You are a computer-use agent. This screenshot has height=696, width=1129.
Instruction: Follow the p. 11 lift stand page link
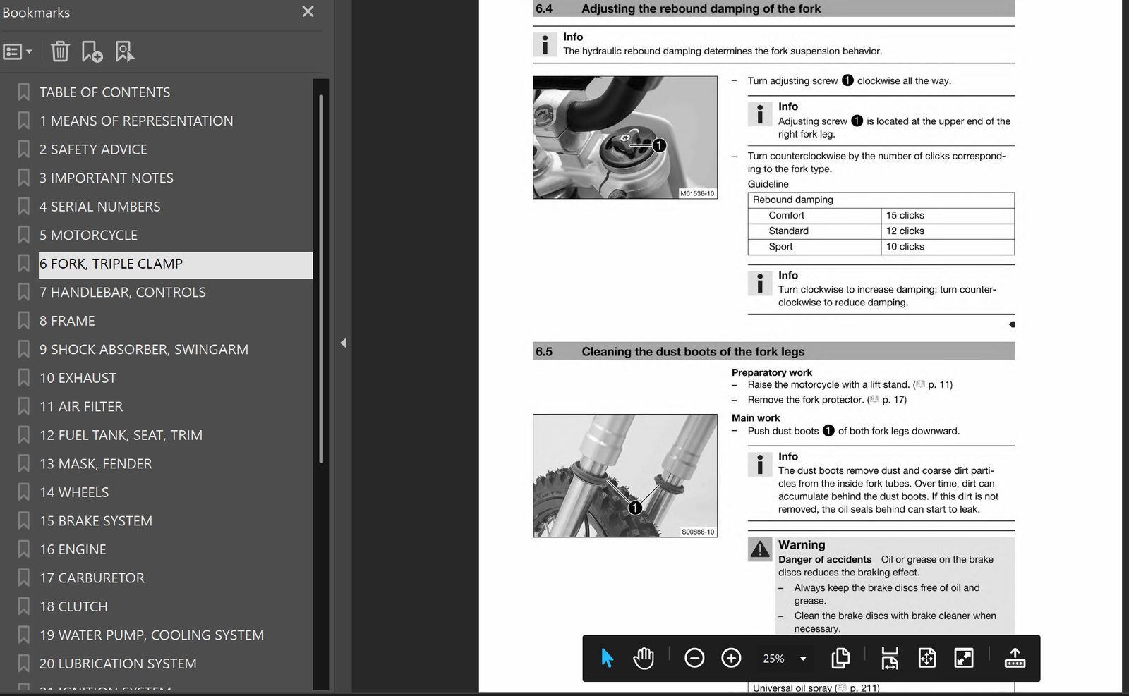(934, 384)
